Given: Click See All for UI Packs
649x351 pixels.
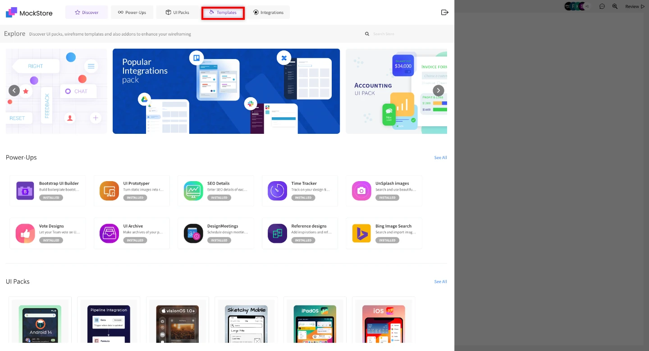Looking at the screenshot, I should tap(440, 282).
